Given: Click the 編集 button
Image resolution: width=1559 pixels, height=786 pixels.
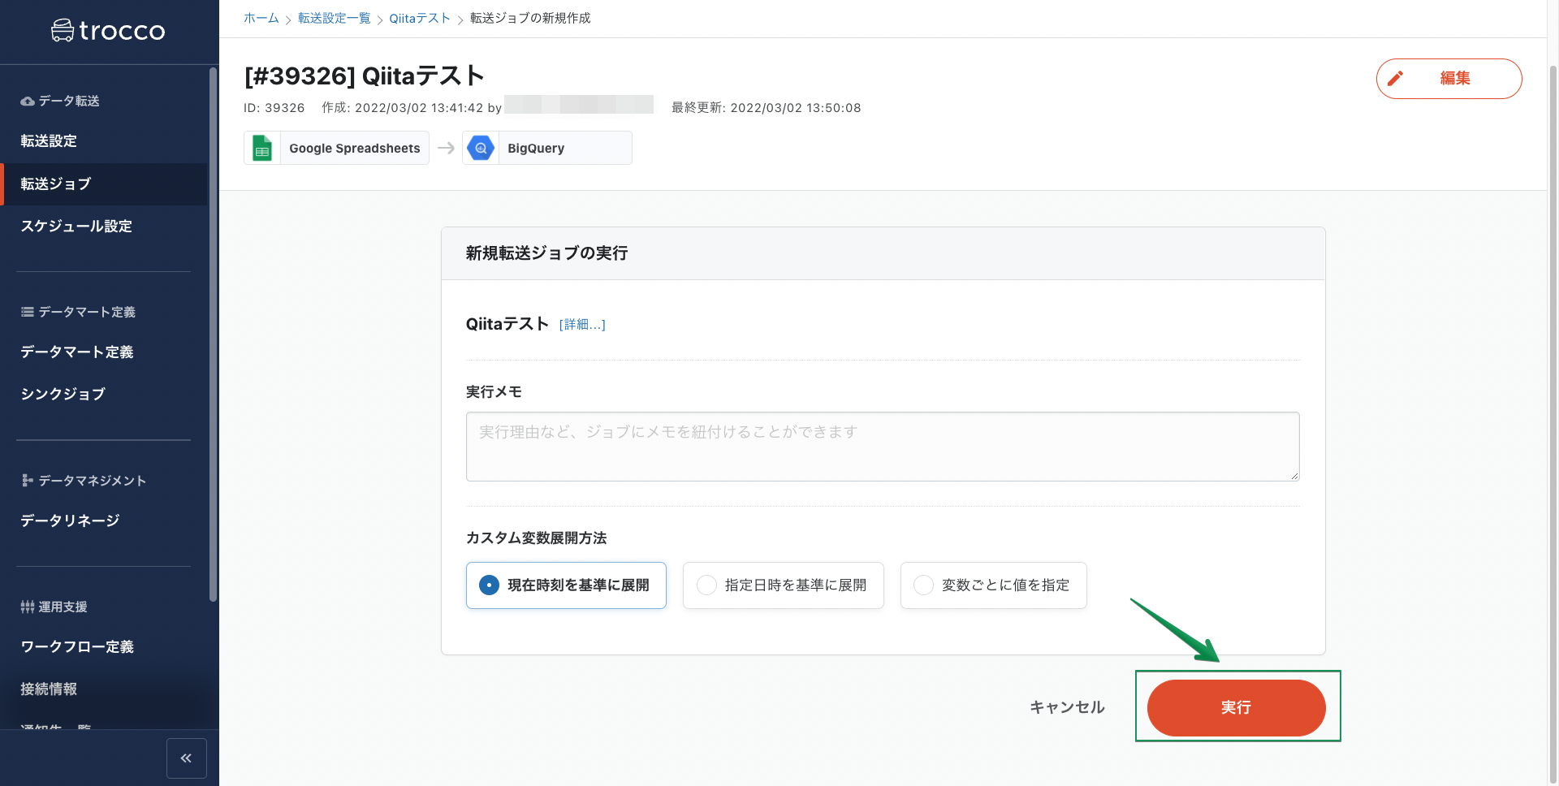Looking at the screenshot, I should coord(1449,79).
